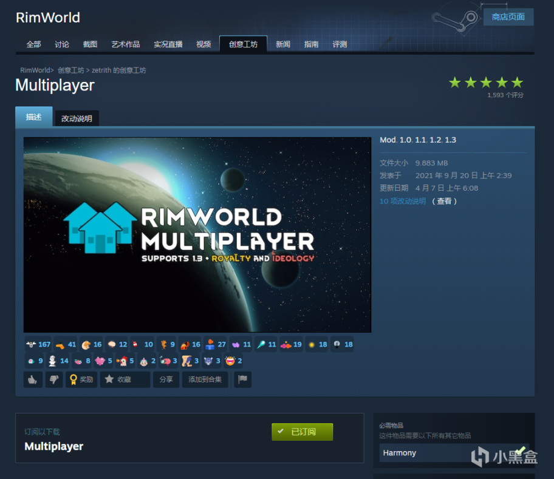Image resolution: width=554 pixels, height=479 pixels.
Task: Click Add to Collection (添加到合集) button
Action: tap(205, 379)
